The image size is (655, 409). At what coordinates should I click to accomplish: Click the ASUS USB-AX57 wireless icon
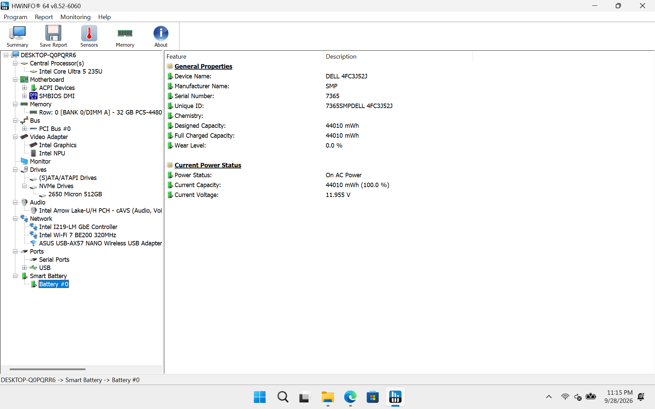(33, 243)
